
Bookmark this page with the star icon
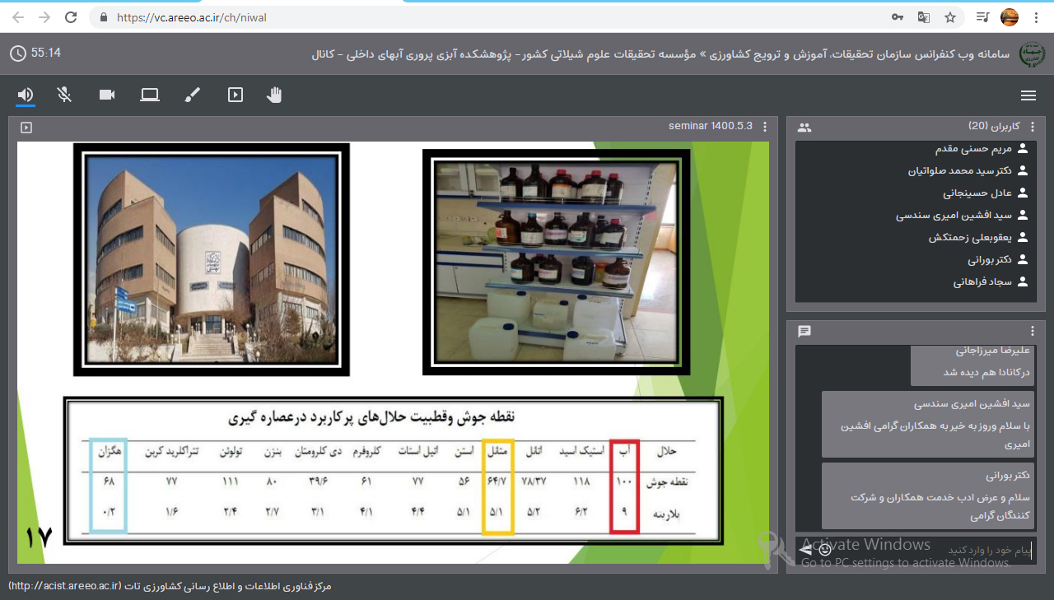point(950,17)
